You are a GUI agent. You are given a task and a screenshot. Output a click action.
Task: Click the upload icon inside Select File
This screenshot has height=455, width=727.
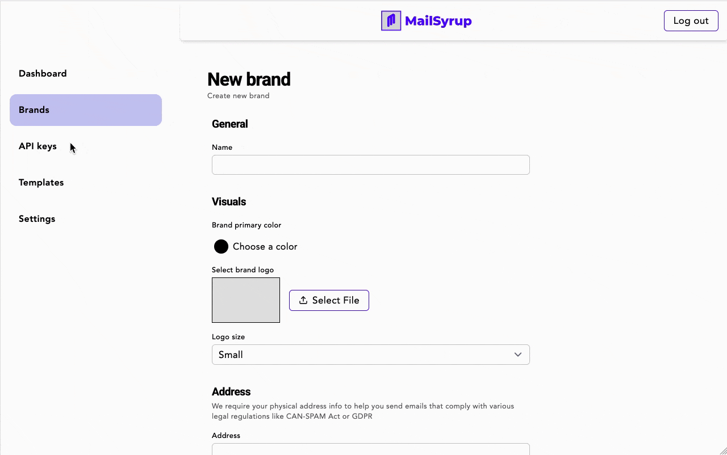point(302,300)
